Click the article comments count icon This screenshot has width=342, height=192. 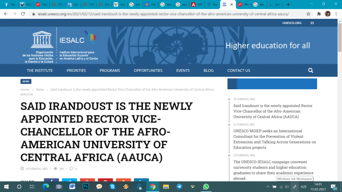coord(71,168)
